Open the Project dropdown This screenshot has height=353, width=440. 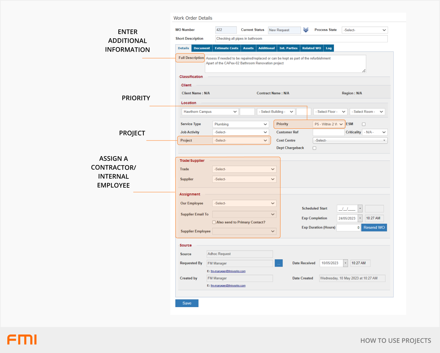click(x=241, y=140)
